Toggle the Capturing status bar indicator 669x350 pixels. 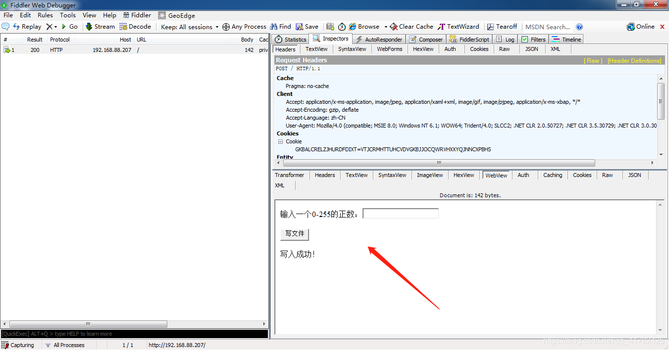[18, 345]
